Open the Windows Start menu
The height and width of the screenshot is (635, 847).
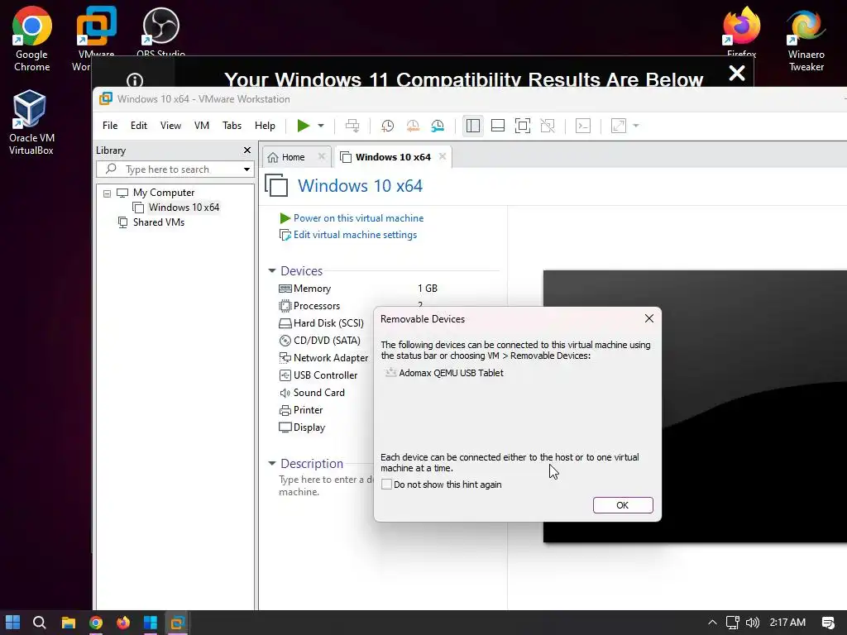click(13, 623)
